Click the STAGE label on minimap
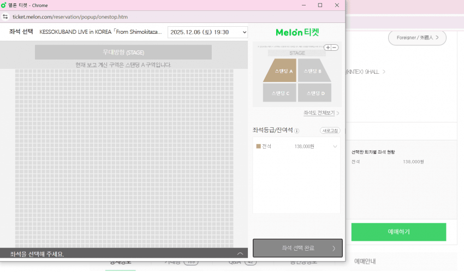 [x=297, y=54]
